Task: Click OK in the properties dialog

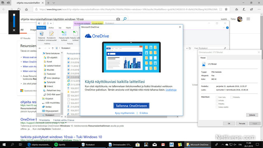Action: point(229,123)
